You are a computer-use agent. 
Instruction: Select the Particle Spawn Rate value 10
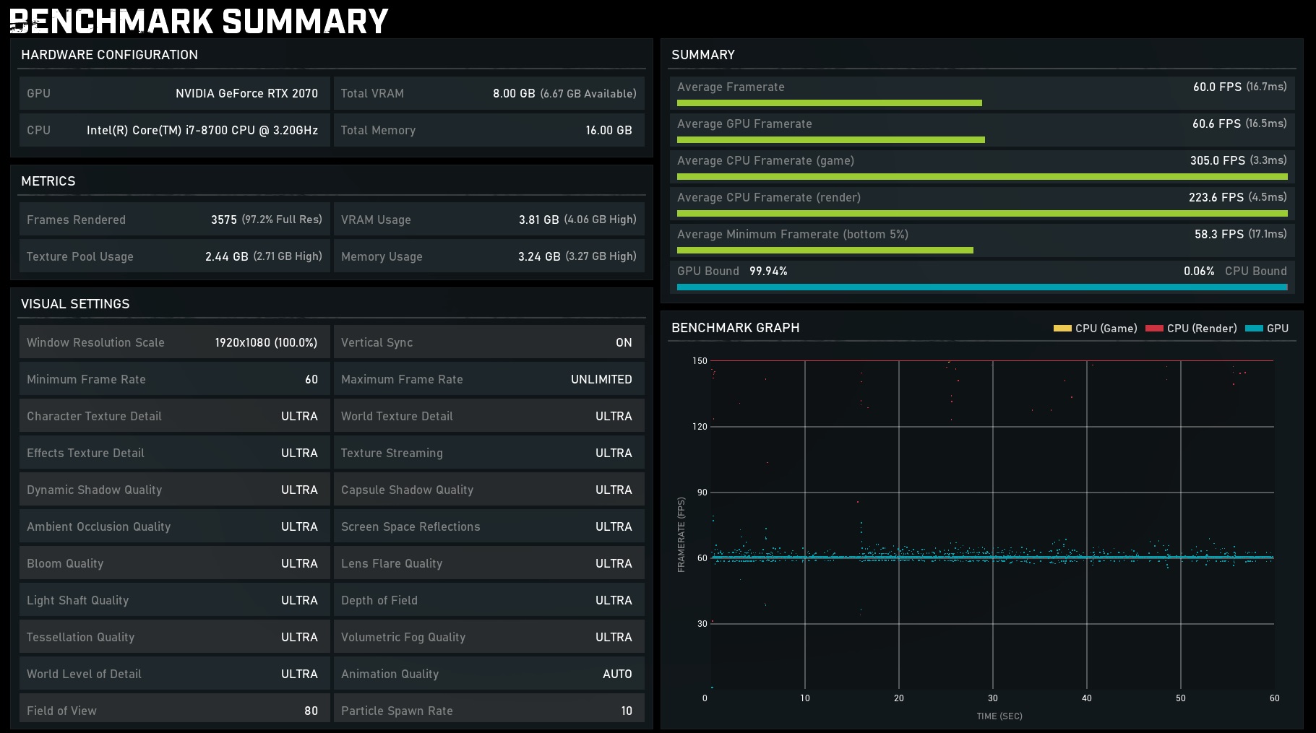pyautogui.click(x=626, y=711)
